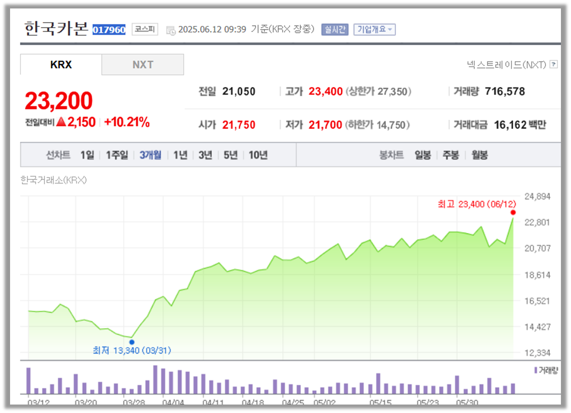Image resolution: width=571 pixels, height=413 pixels.
Task: Click the stock code 017960
Action: 109,29
